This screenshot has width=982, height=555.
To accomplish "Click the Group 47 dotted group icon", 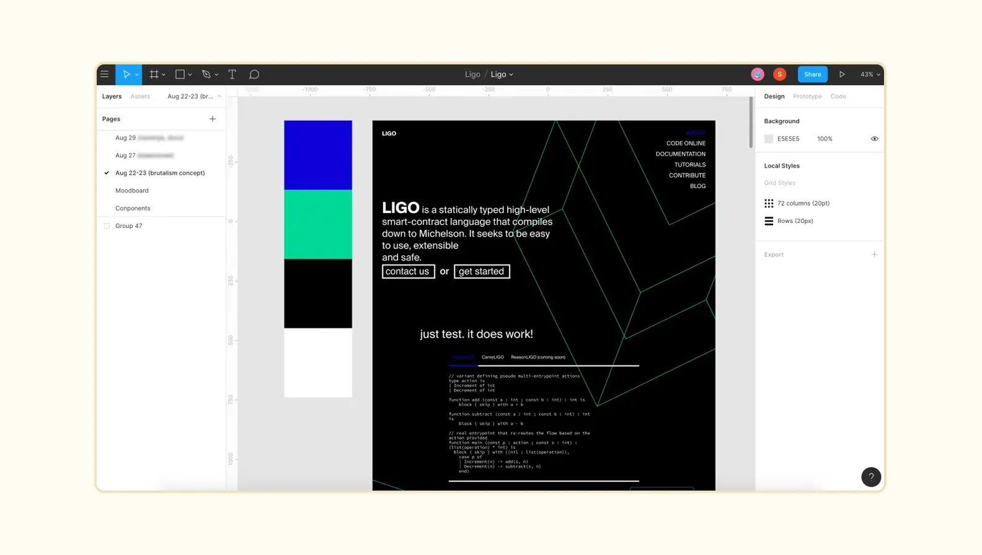I will click(x=107, y=226).
